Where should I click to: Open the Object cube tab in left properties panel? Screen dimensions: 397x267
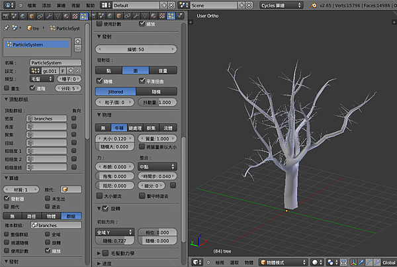[32, 17]
